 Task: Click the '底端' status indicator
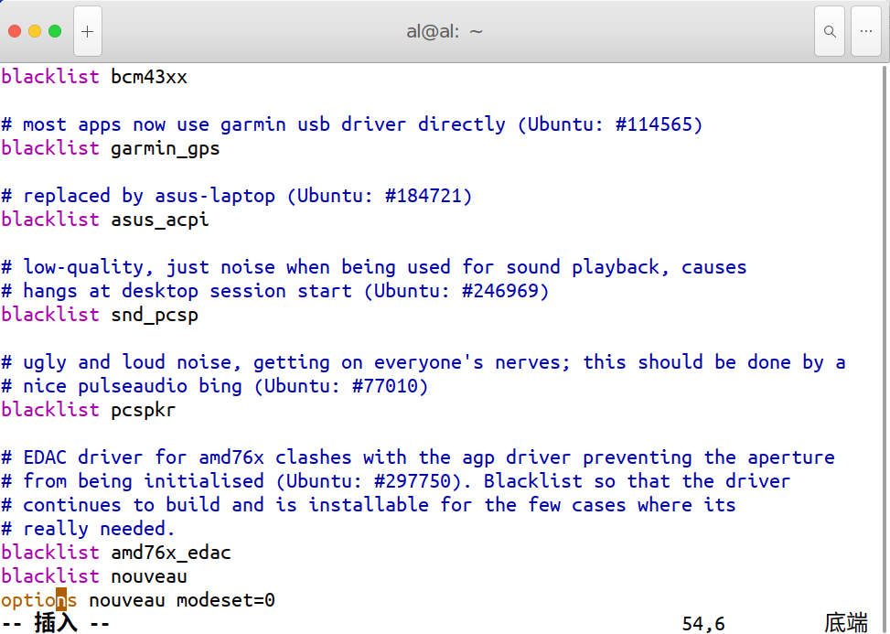846,623
